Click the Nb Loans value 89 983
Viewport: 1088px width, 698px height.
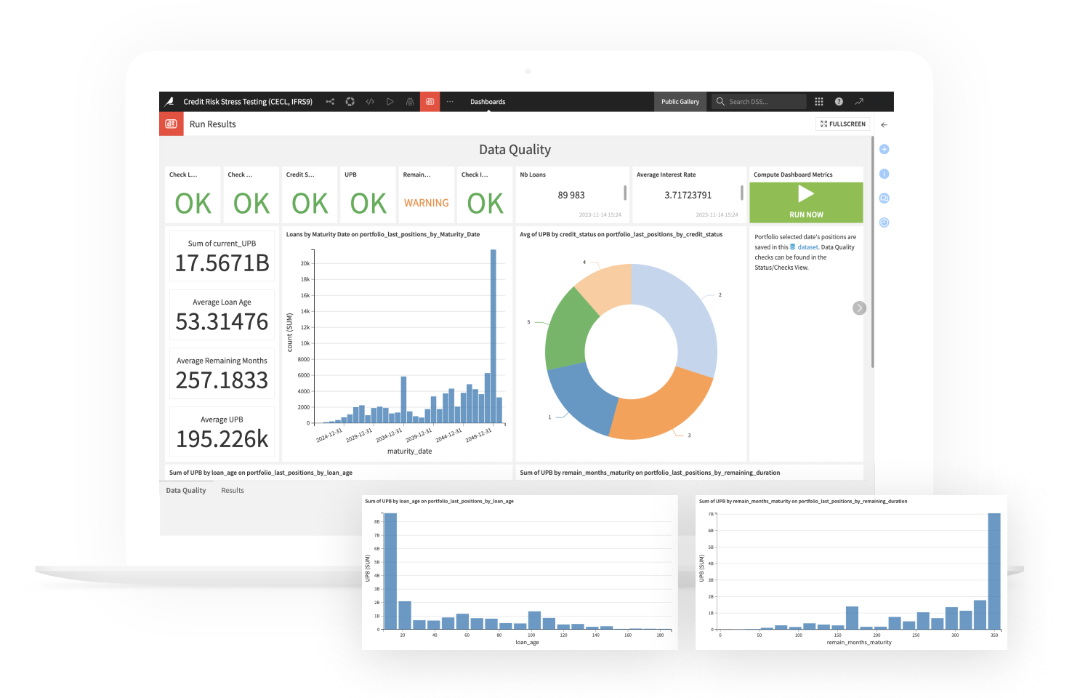pos(571,195)
